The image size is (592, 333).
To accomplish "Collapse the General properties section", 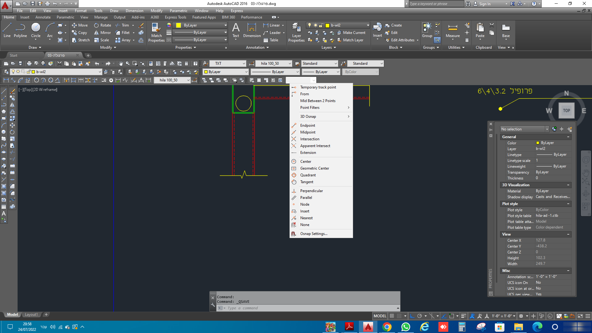I will pos(568,137).
